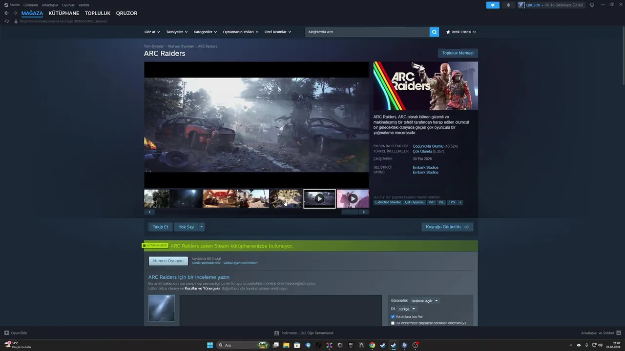Open the Oyunlar menu

68,5
